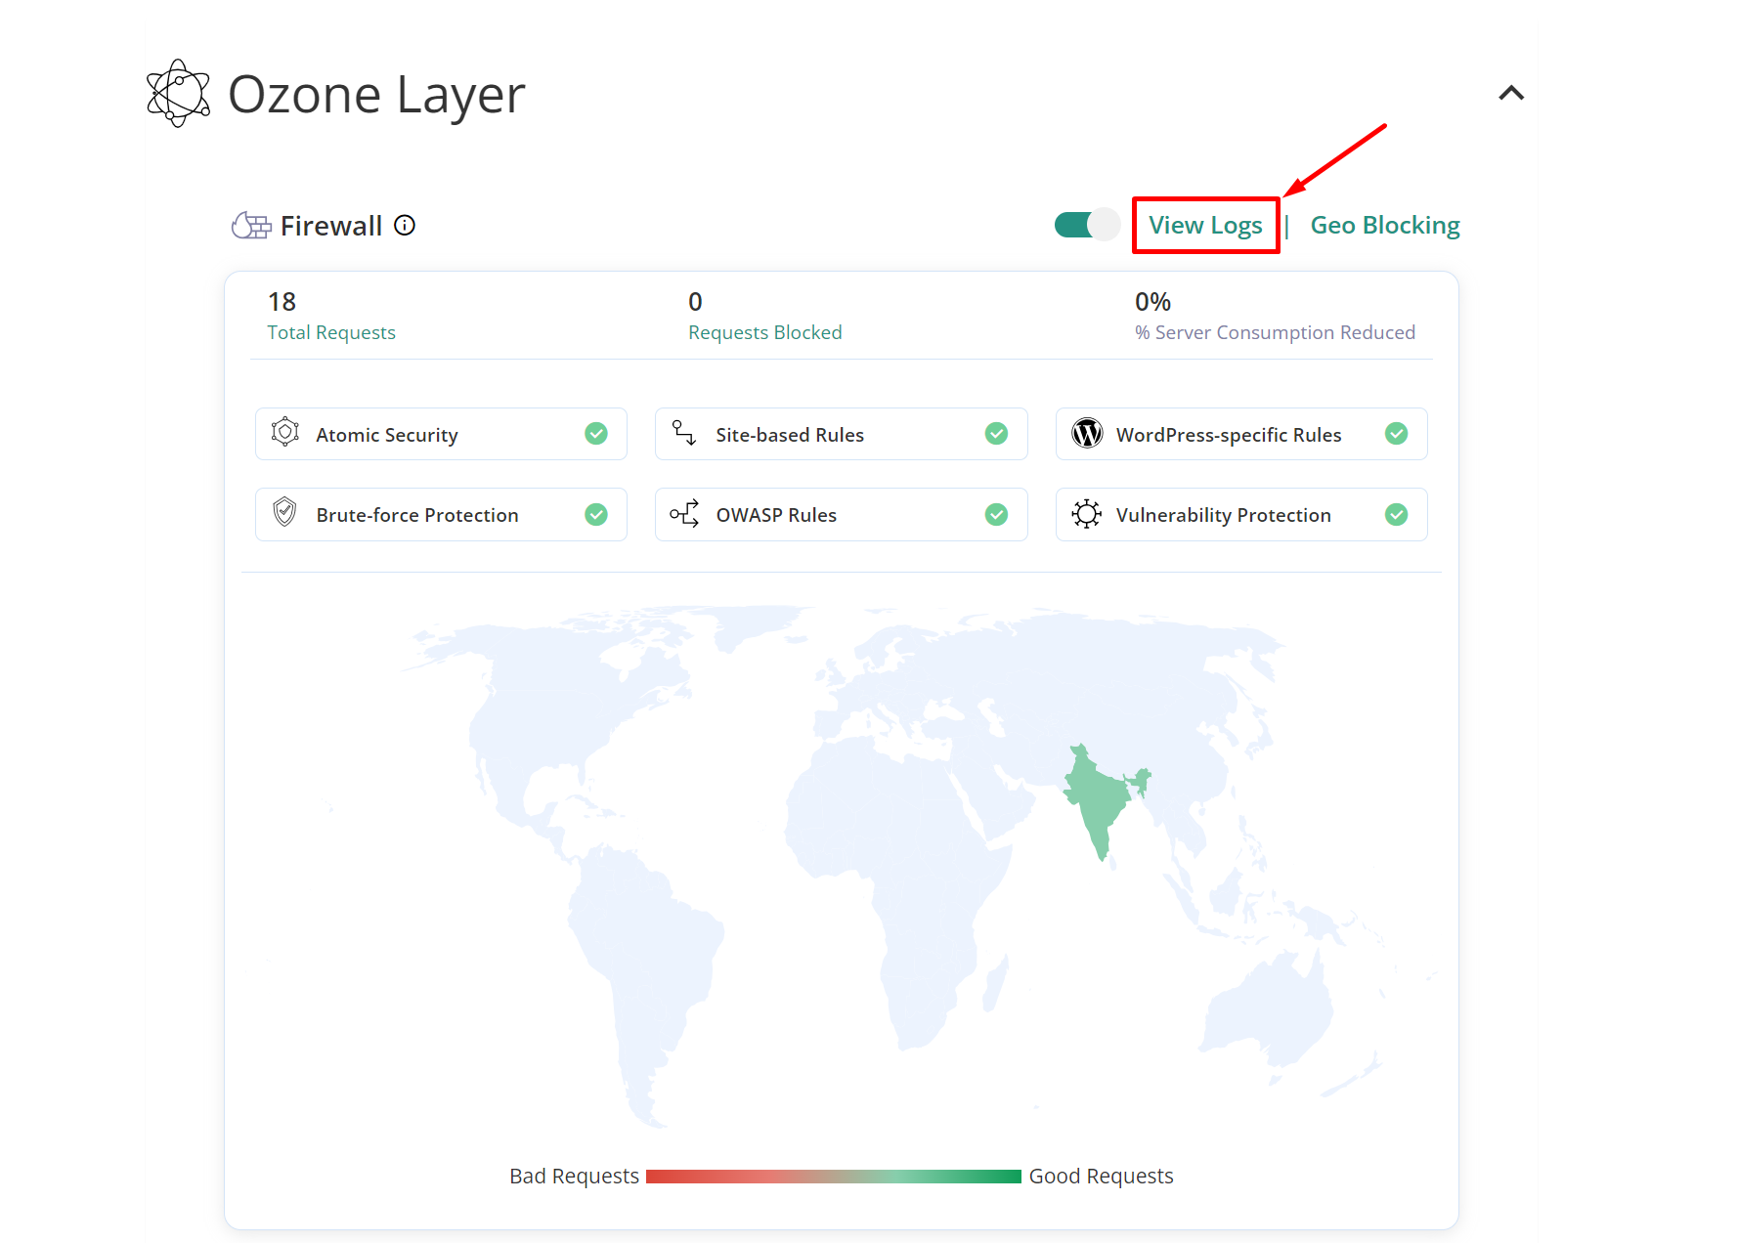Click the Requests Blocked label
The height and width of the screenshot is (1243, 1737).
coord(765,332)
